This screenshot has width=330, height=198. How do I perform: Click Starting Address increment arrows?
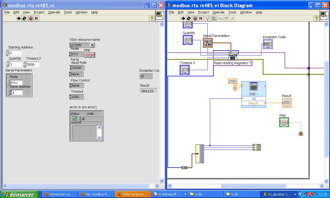7,53
